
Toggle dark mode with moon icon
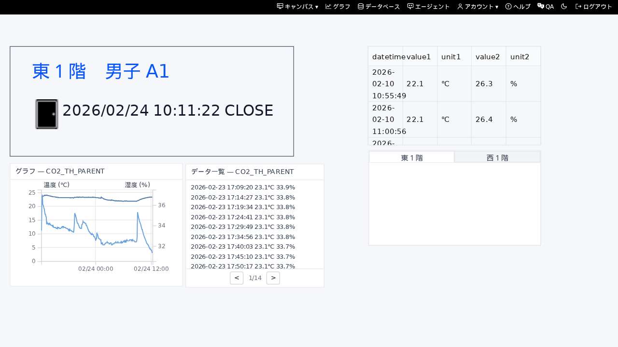(x=564, y=7)
